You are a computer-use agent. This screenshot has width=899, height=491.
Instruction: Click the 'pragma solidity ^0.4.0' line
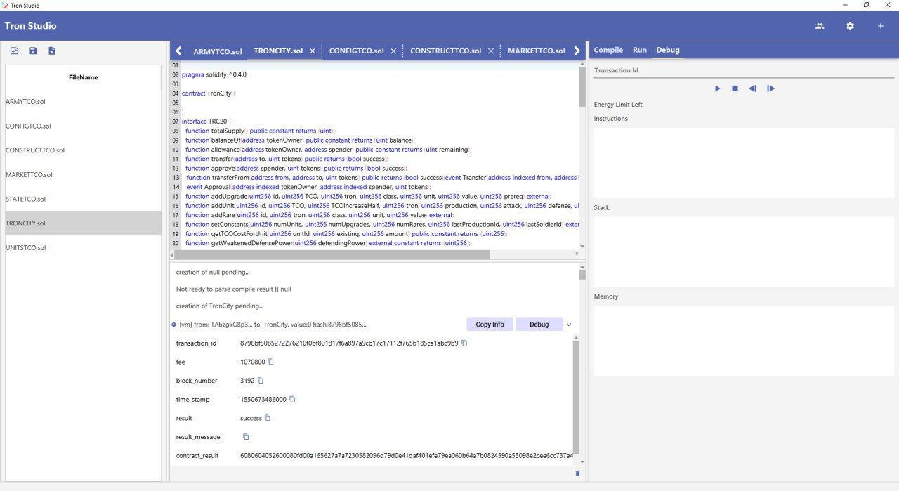click(215, 74)
